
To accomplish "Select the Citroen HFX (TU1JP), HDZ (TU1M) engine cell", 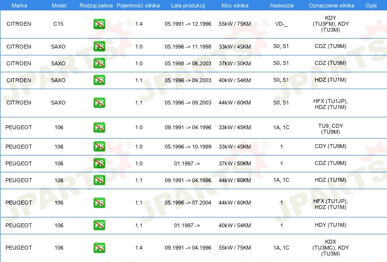I will tap(331, 104).
